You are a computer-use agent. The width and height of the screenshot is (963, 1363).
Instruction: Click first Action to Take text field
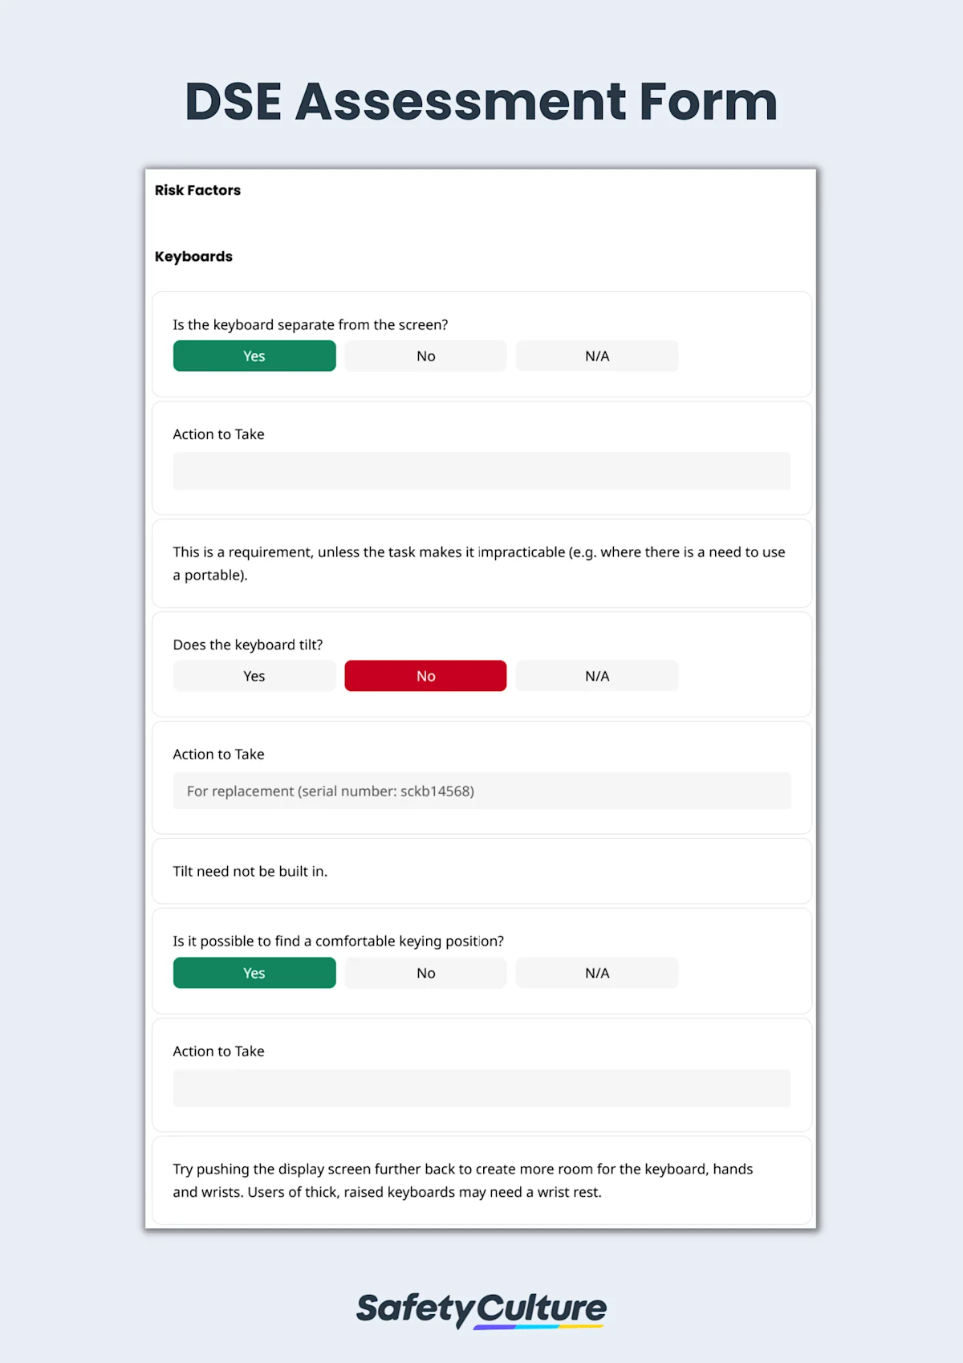pos(481,471)
